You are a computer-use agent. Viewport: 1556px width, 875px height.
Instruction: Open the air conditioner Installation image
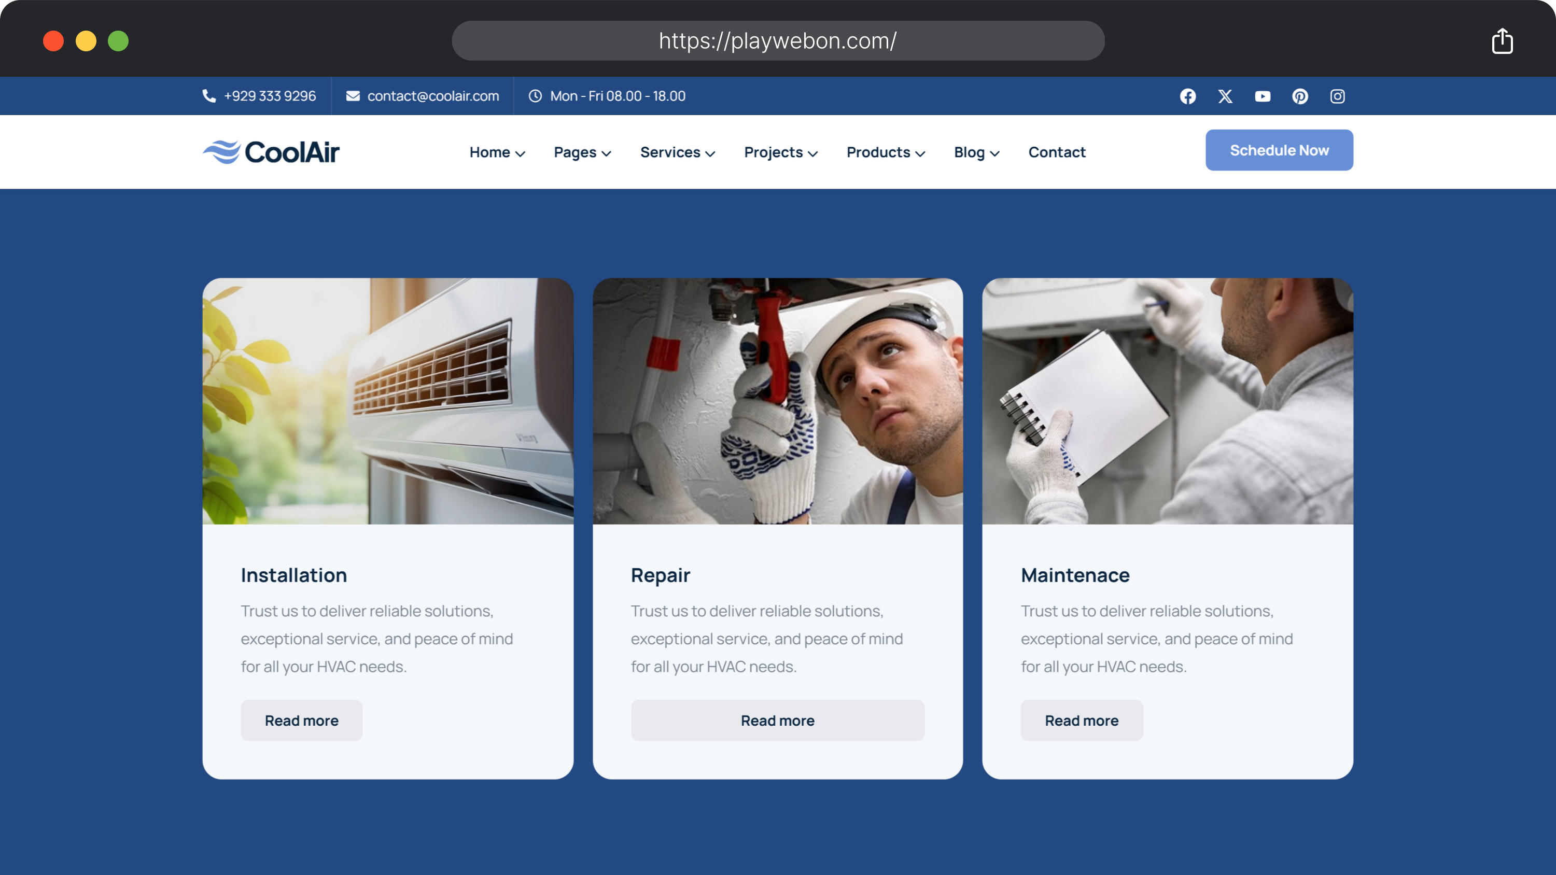tap(388, 401)
